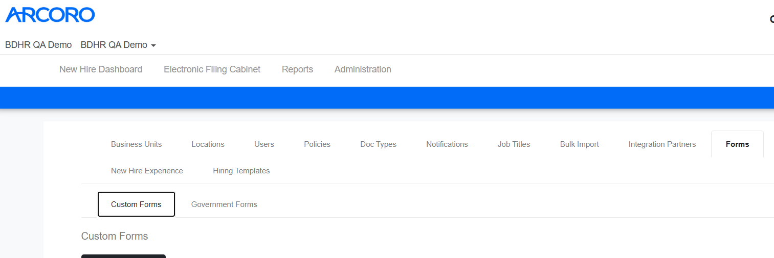Image resolution: width=774 pixels, height=258 pixels.
Task: Select the Custom Forms sub-tab
Action: click(x=136, y=204)
